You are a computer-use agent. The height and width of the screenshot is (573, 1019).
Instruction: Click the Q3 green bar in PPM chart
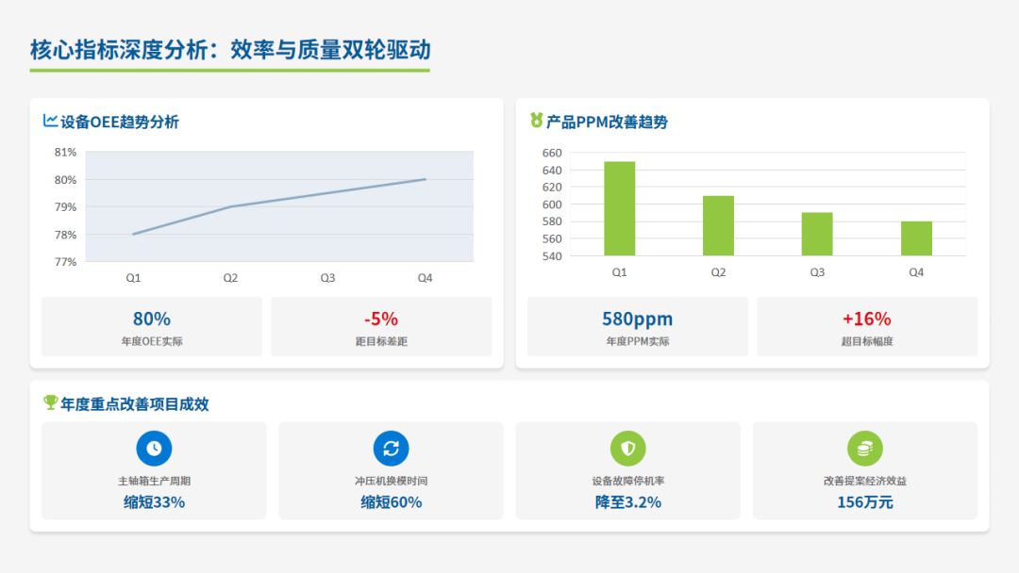point(817,235)
